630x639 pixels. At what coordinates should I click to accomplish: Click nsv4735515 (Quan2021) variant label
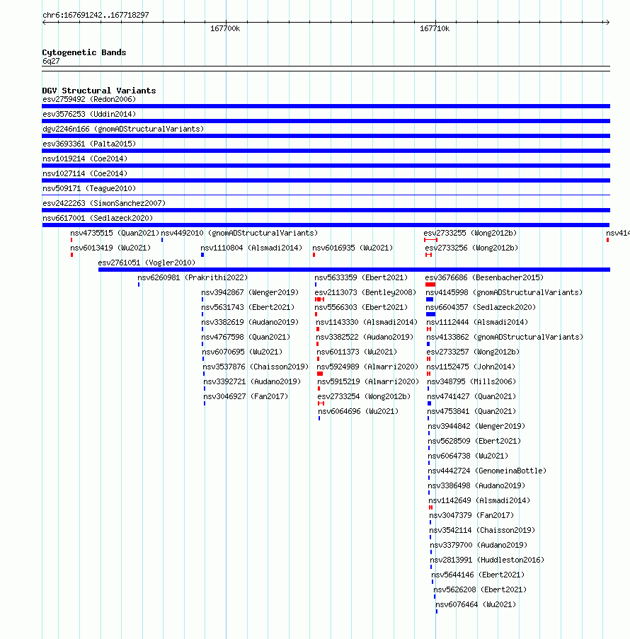point(115,233)
